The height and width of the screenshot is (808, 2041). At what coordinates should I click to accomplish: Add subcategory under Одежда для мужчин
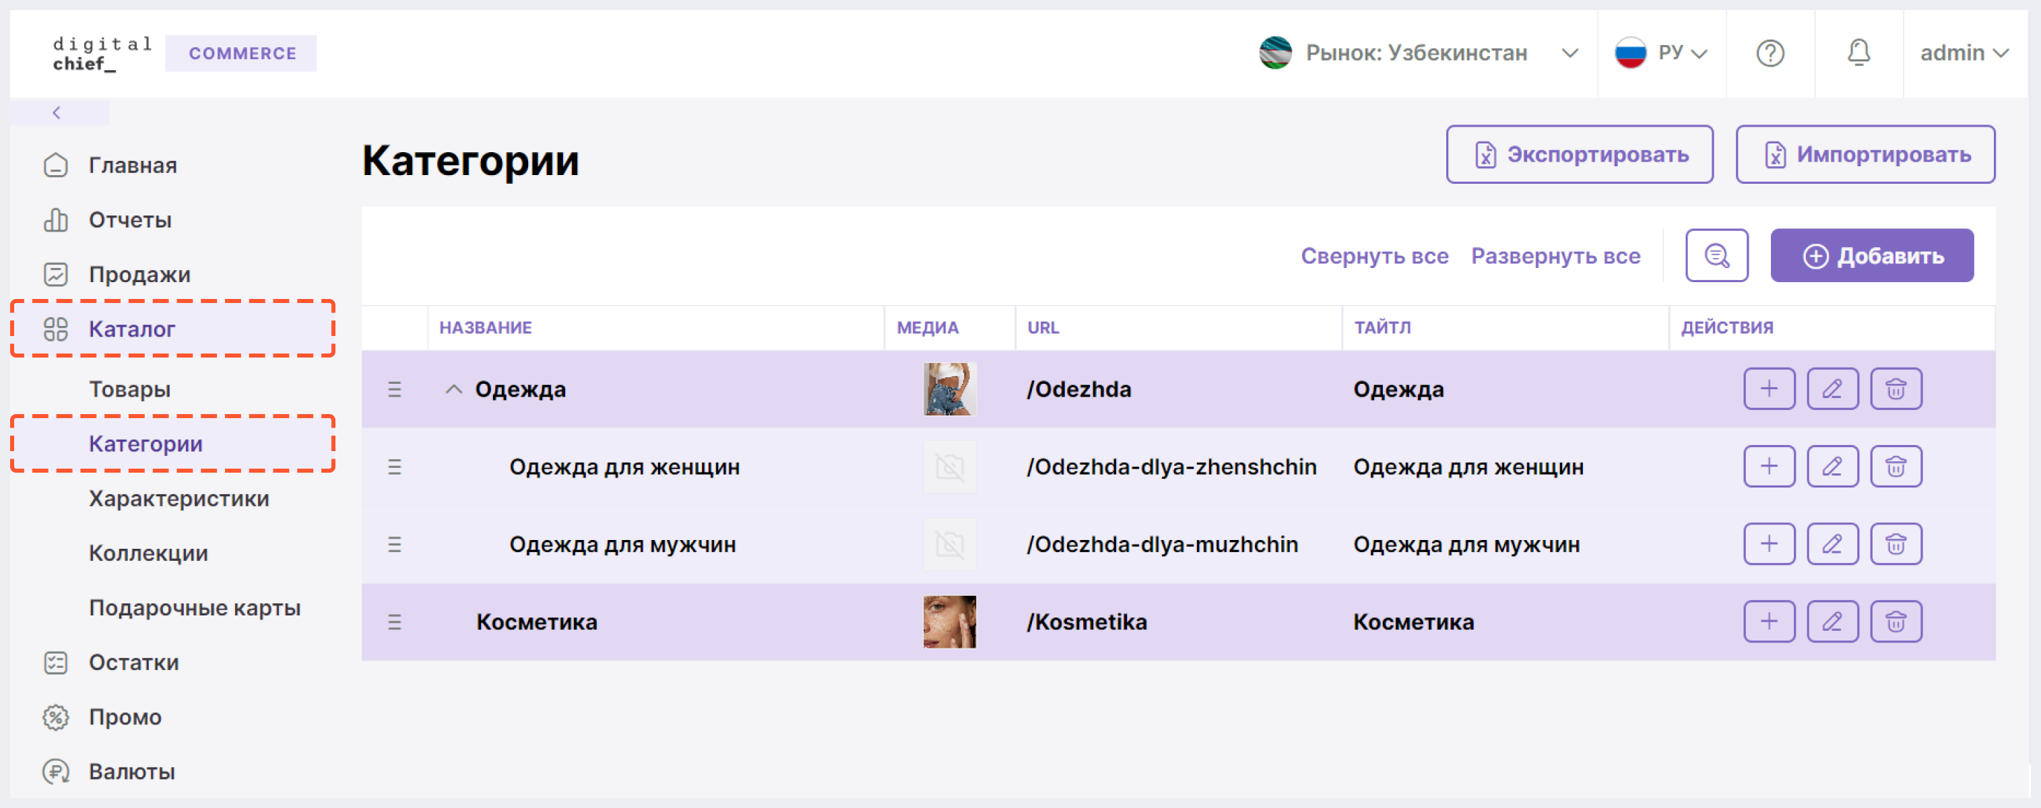[x=1768, y=544]
